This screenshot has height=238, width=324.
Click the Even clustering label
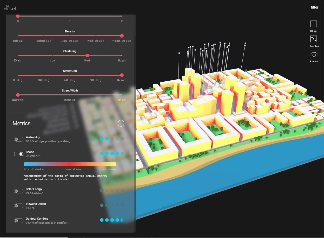coord(18,60)
